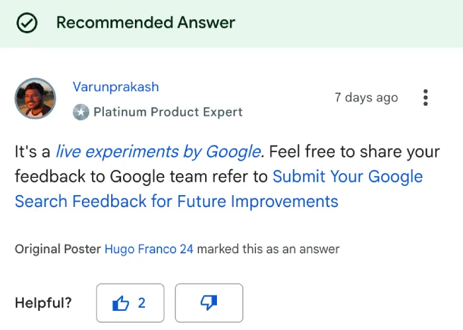Image resolution: width=463 pixels, height=330 pixels.
Task: Open the Varunprakash profile name link
Action: click(116, 87)
